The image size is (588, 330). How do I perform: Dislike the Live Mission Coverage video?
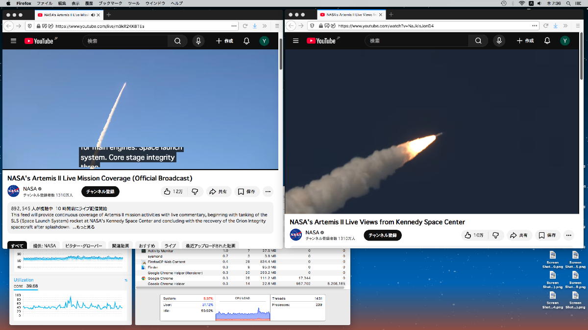click(x=195, y=192)
